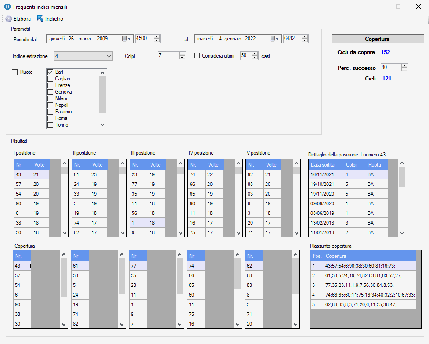This screenshot has height=344, width=429.
Task: Click Copertura header in Riassunto table
Action: click(370, 256)
